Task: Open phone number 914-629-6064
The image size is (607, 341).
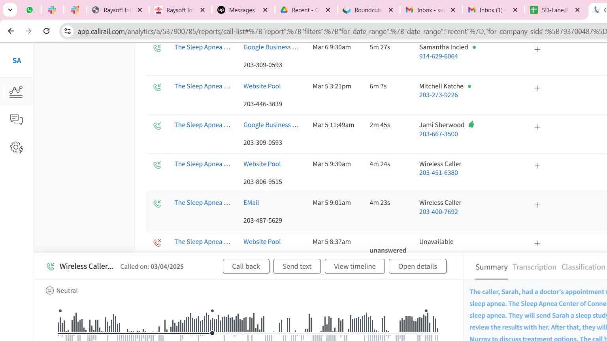Action: pyautogui.click(x=438, y=56)
